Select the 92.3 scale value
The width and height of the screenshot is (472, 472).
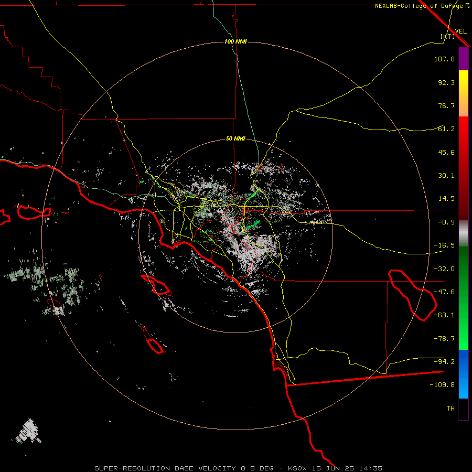pyautogui.click(x=446, y=82)
